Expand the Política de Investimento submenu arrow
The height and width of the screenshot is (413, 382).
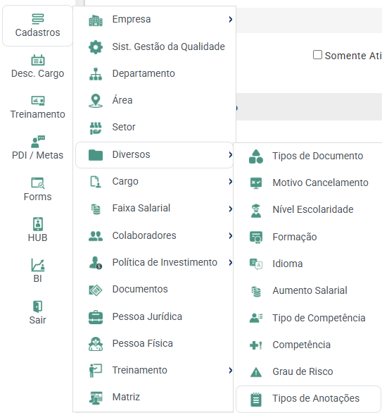coord(230,263)
